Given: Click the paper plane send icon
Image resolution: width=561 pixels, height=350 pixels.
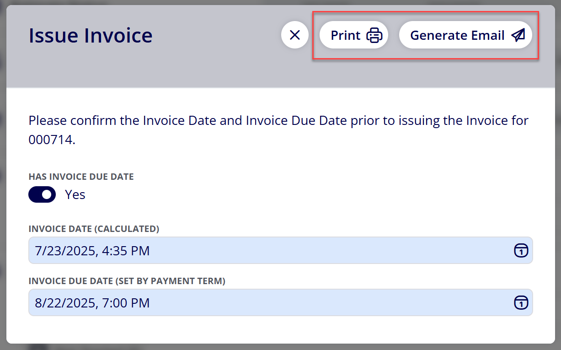Looking at the screenshot, I should [x=518, y=35].
